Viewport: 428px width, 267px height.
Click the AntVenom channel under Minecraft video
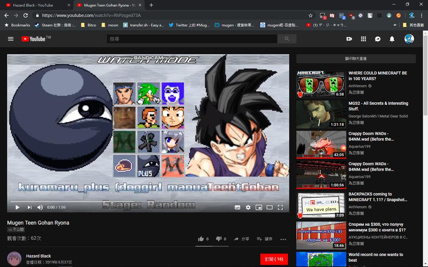pos(358,86)
